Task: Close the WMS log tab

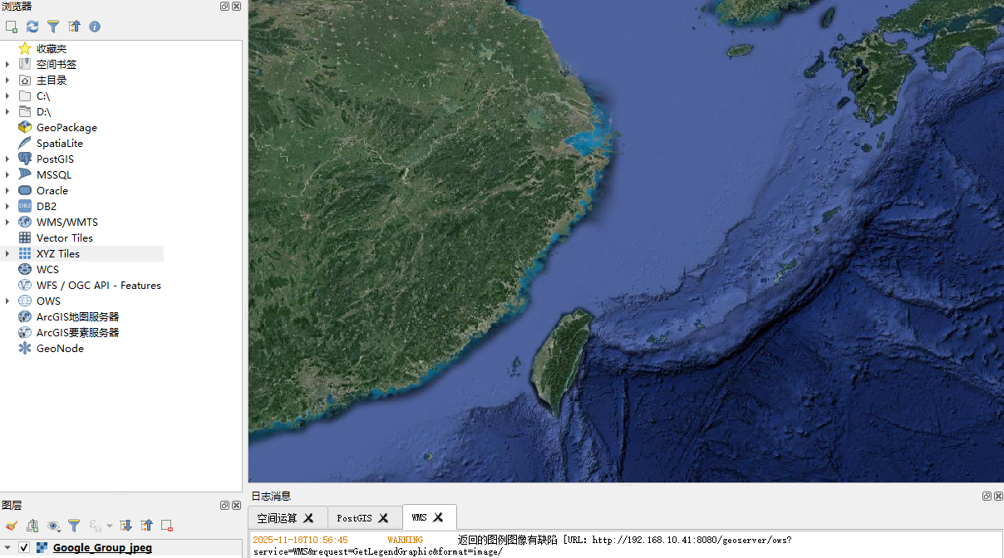Action: pyautogui.click(x=439, y=517)
